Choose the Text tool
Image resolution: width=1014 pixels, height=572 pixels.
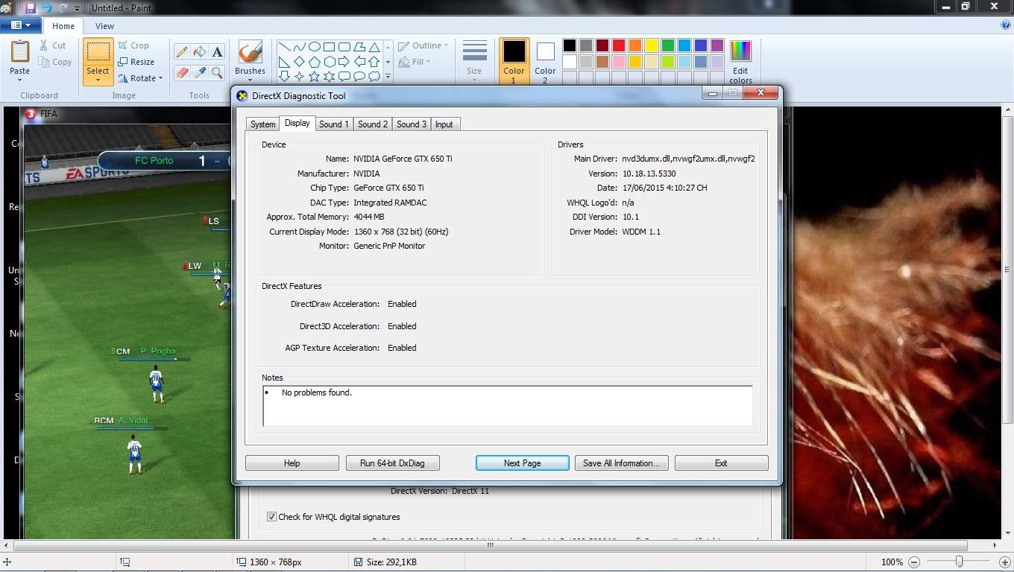(x=217, y=51)
